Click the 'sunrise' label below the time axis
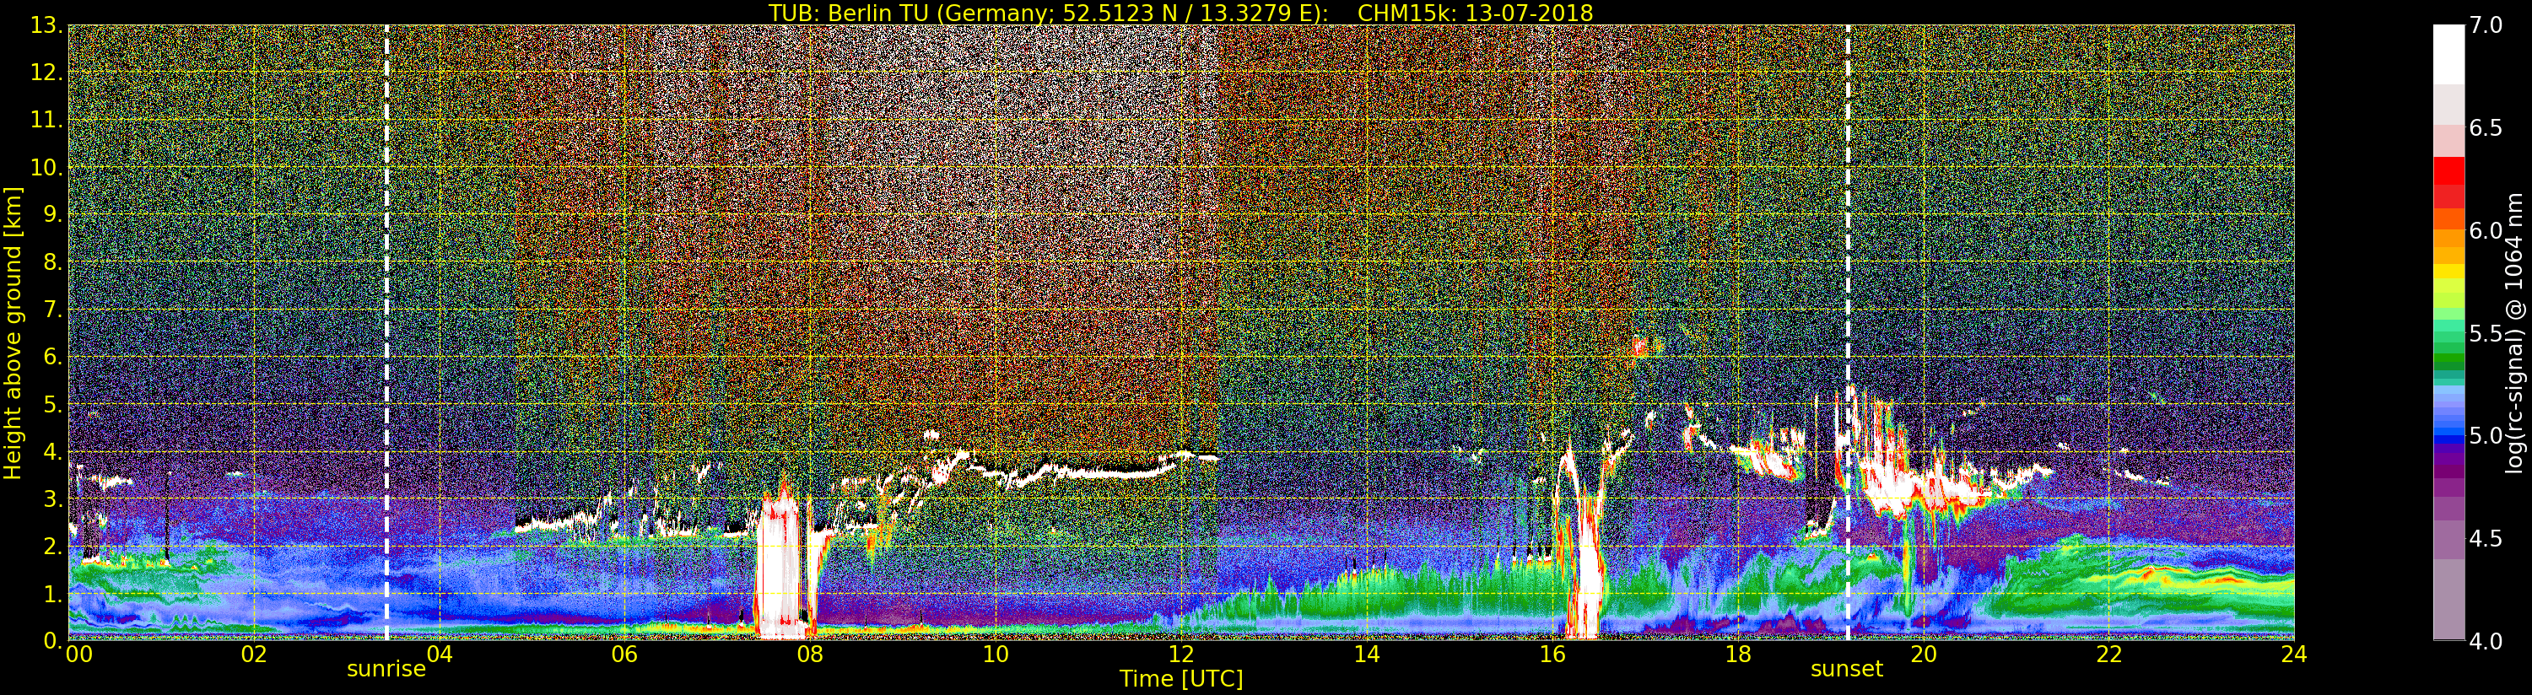 coord(386,670)
